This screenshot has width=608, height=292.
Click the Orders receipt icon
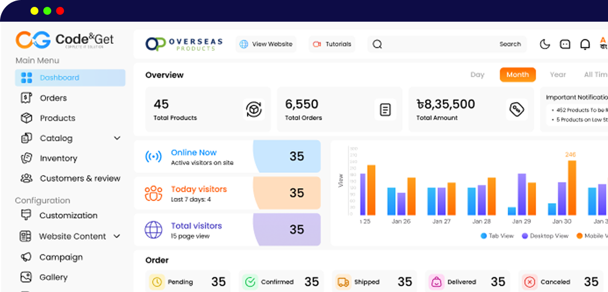[x=26, y=98]
